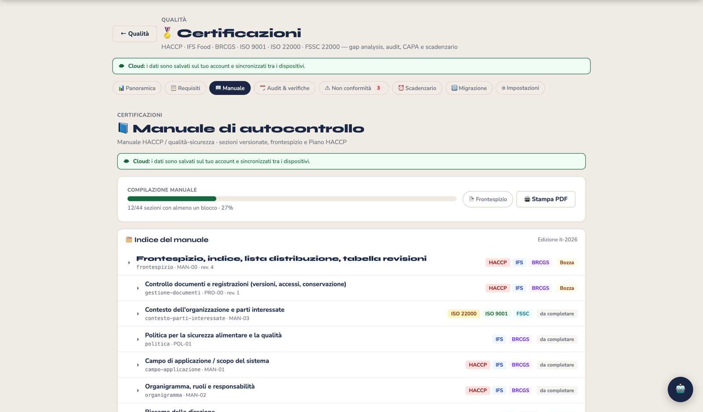The image size is (703, 412).
Task: Click the open book icon on Manuale tab
Action: [218, 88]
